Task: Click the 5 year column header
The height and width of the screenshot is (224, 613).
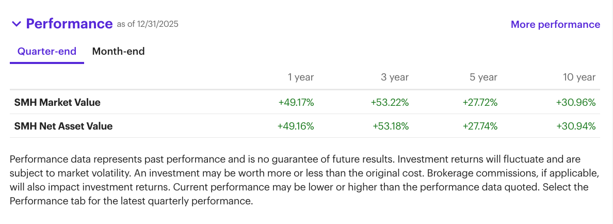Action: (483, 77)
